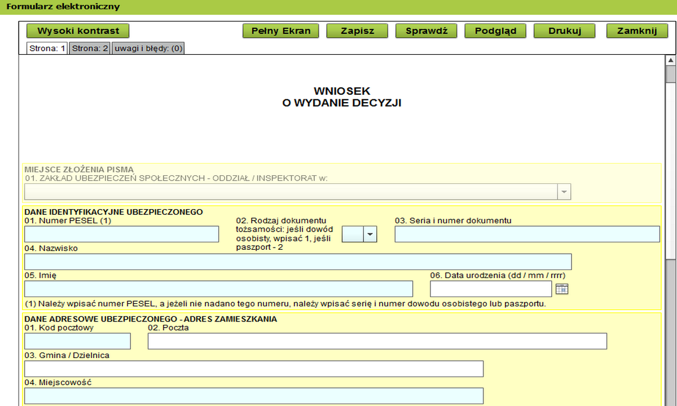Viewport: 677px width, 406px height.
Task: Click the Numer PESEL input field
Action: (x=121, y=234)
